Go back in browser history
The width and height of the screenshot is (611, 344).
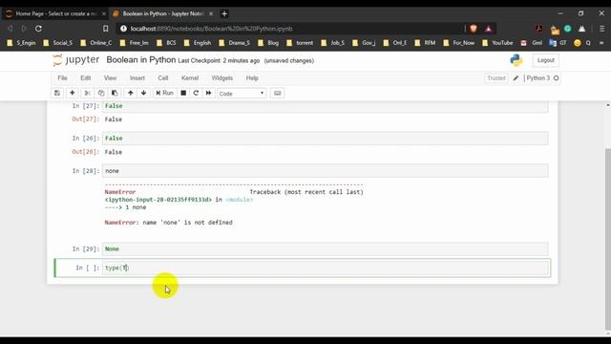pyautogui.click(x=11, y=29)
